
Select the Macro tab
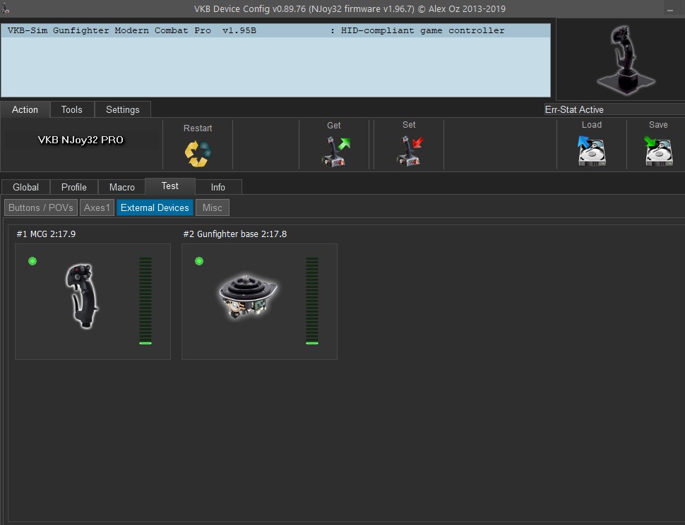121,187
